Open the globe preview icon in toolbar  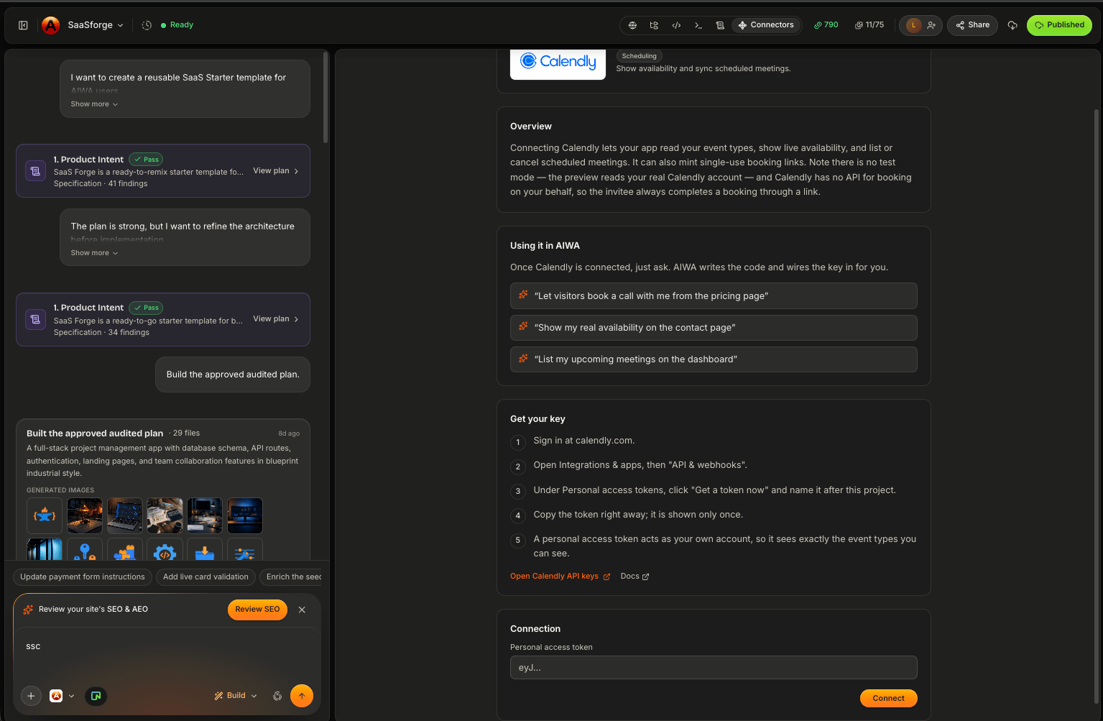(632, 25)
